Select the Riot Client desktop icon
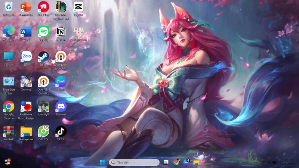Viewport: 299px width, 168px height. click(43, 9)
